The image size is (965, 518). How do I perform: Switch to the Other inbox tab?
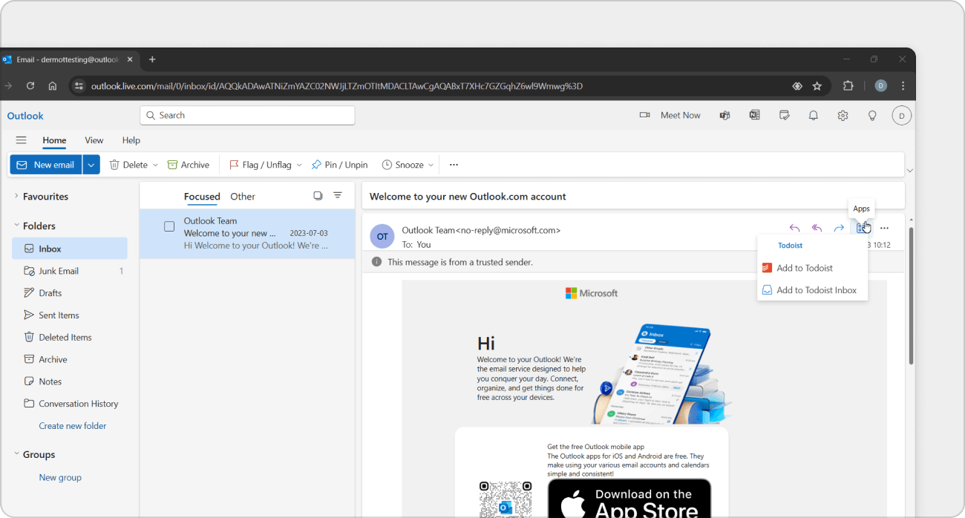(x=243, y=197)
